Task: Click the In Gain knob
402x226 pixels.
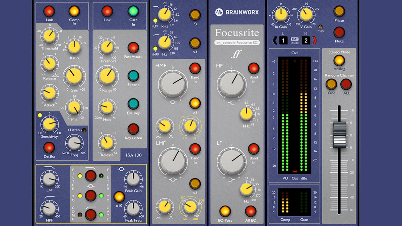Action: [x=280, y=14]
